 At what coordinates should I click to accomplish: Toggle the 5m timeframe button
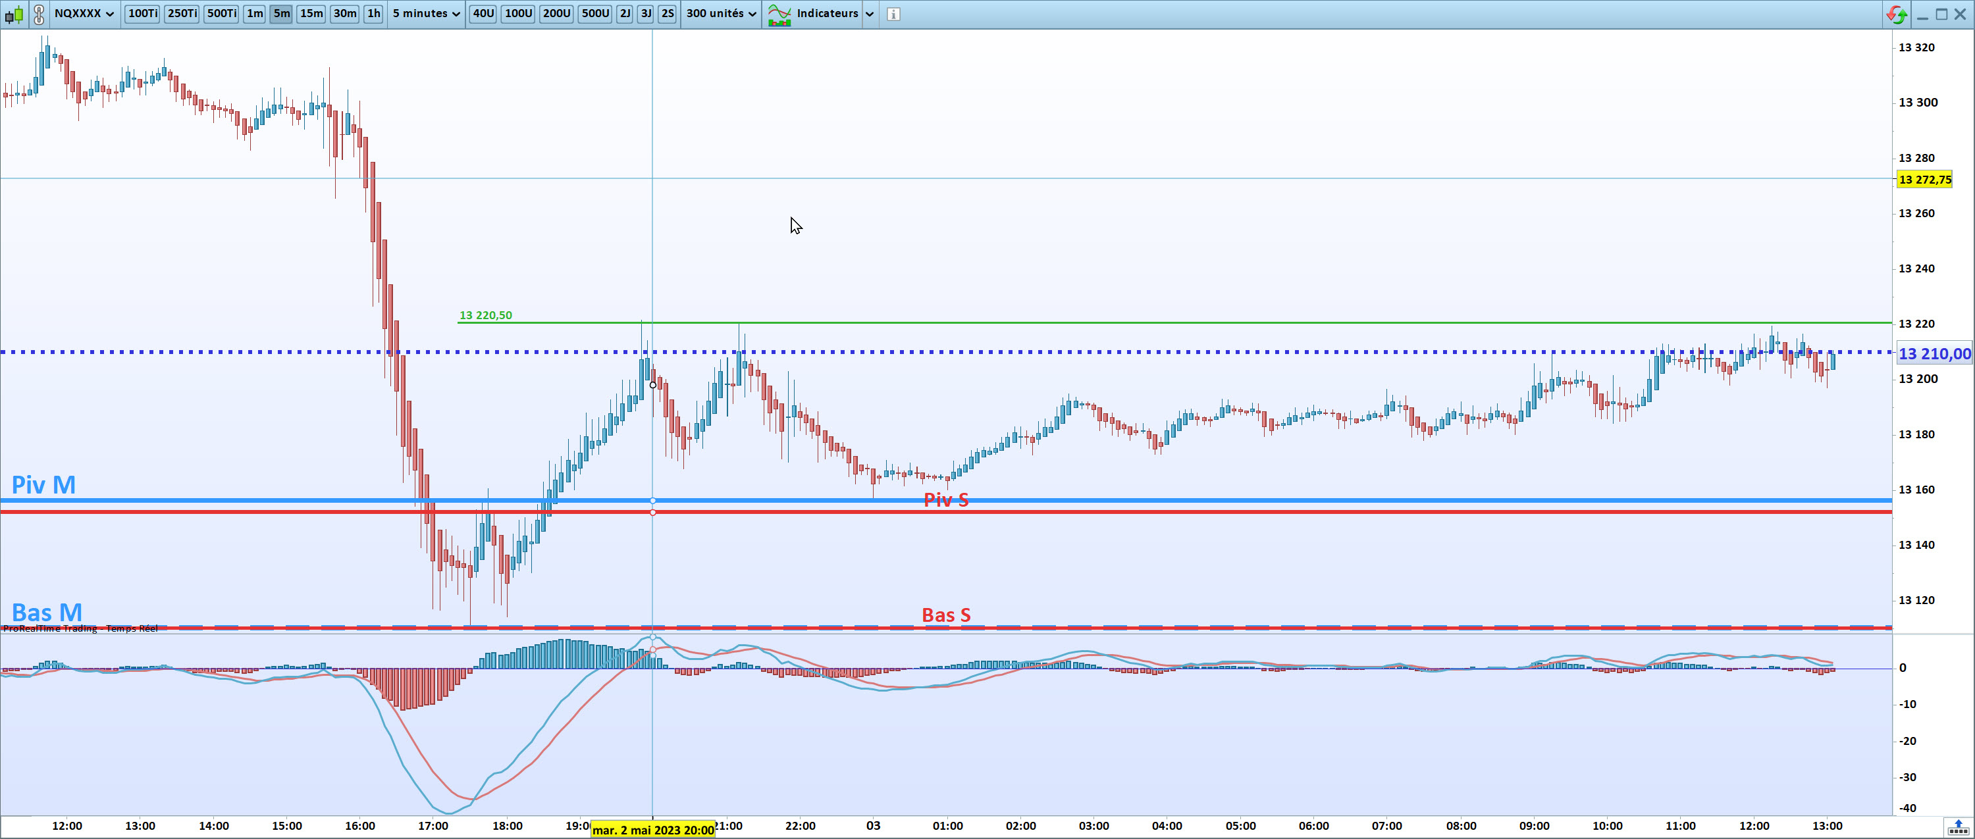click(x=281, y=14)
